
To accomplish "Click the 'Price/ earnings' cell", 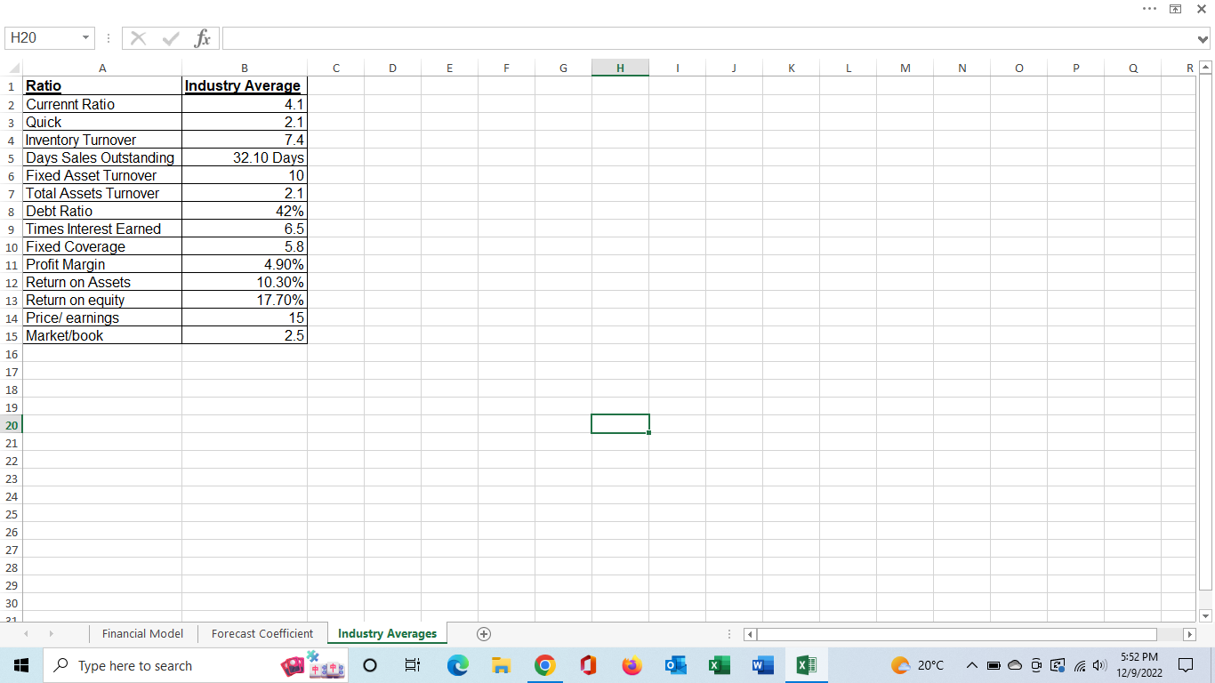I will click(x=102, y=317).
